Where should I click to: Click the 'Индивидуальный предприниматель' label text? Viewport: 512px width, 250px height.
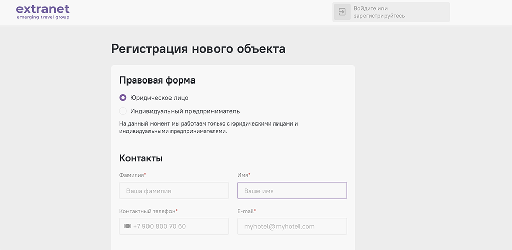click(184, 111)
